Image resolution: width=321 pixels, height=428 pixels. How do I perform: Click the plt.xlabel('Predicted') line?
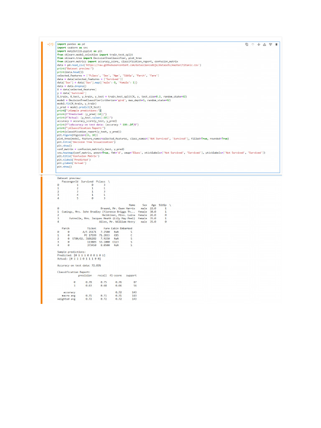pyautogui.click(x=74, y=160)
